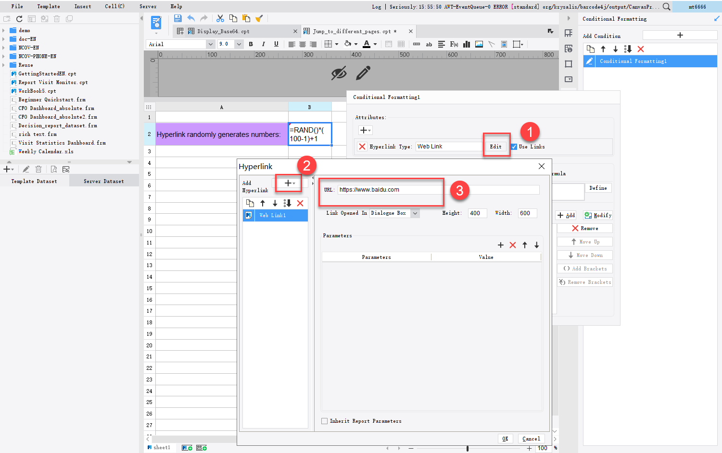Cancel the Hyperlink dialog
The width and height of the screenshot is (722, 453).
coord(531,439)
